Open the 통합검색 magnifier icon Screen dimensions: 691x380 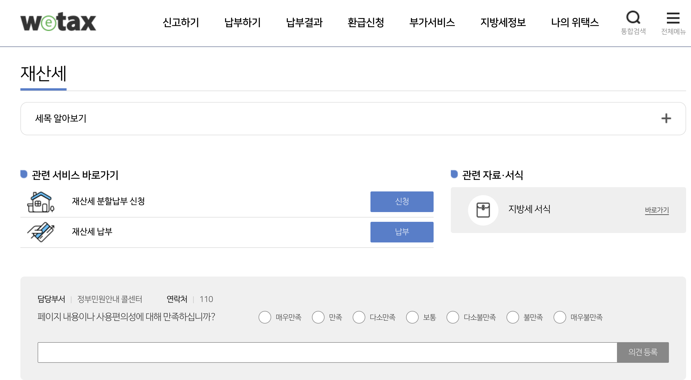point(633,18)
